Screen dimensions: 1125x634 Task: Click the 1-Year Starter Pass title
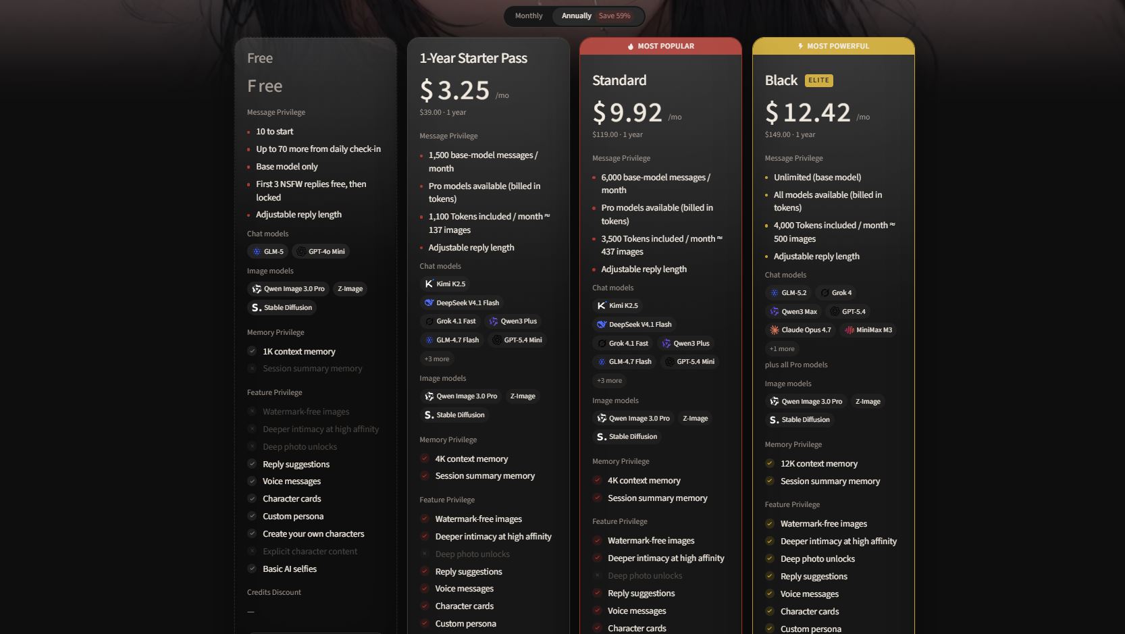pyautogui.click(x=473, y=59)
